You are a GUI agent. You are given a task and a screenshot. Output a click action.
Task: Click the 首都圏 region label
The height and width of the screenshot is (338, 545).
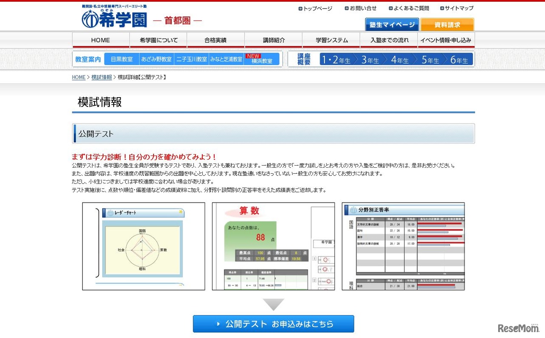(x=177, y=20)
